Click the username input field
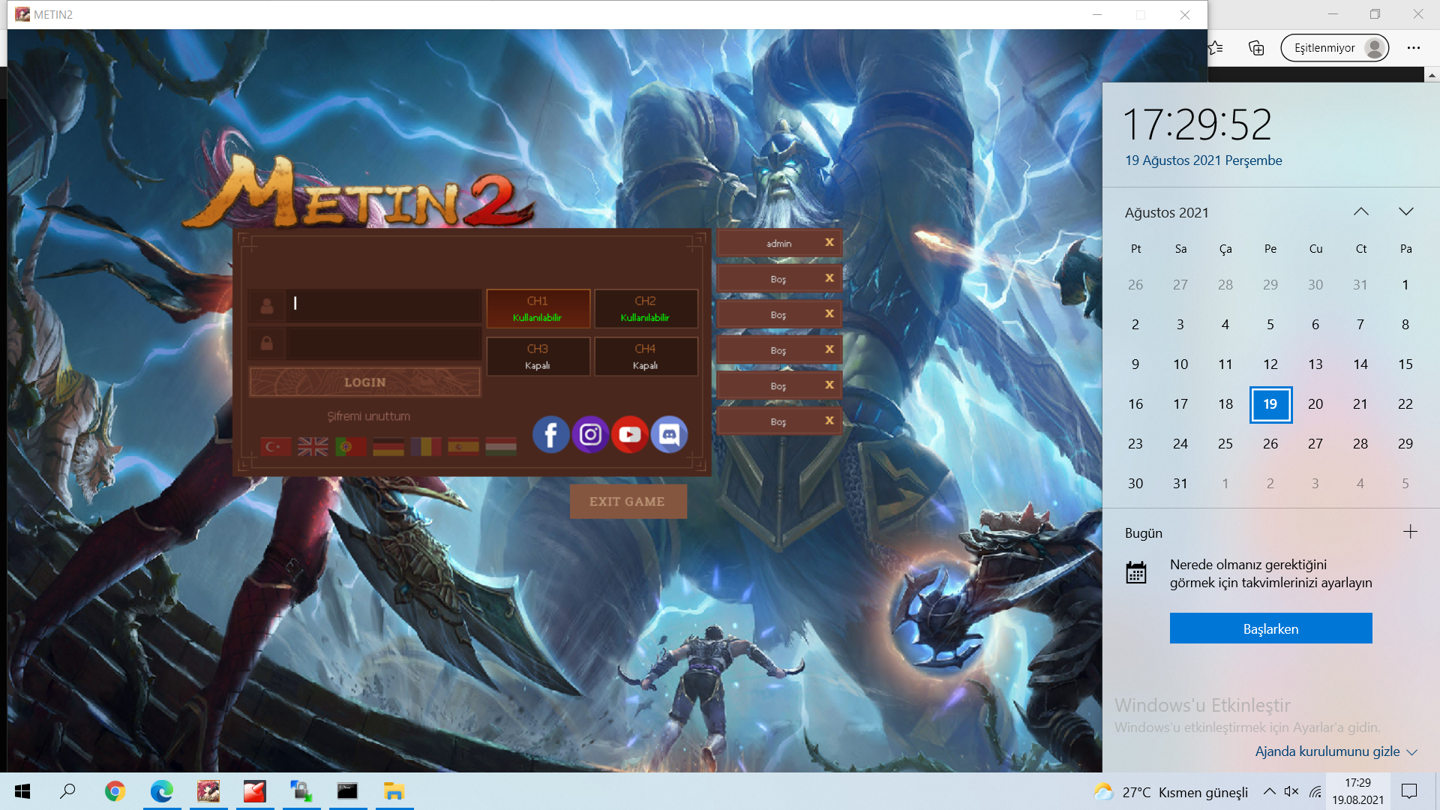1440x810 pixels. (x=383, y=305)
